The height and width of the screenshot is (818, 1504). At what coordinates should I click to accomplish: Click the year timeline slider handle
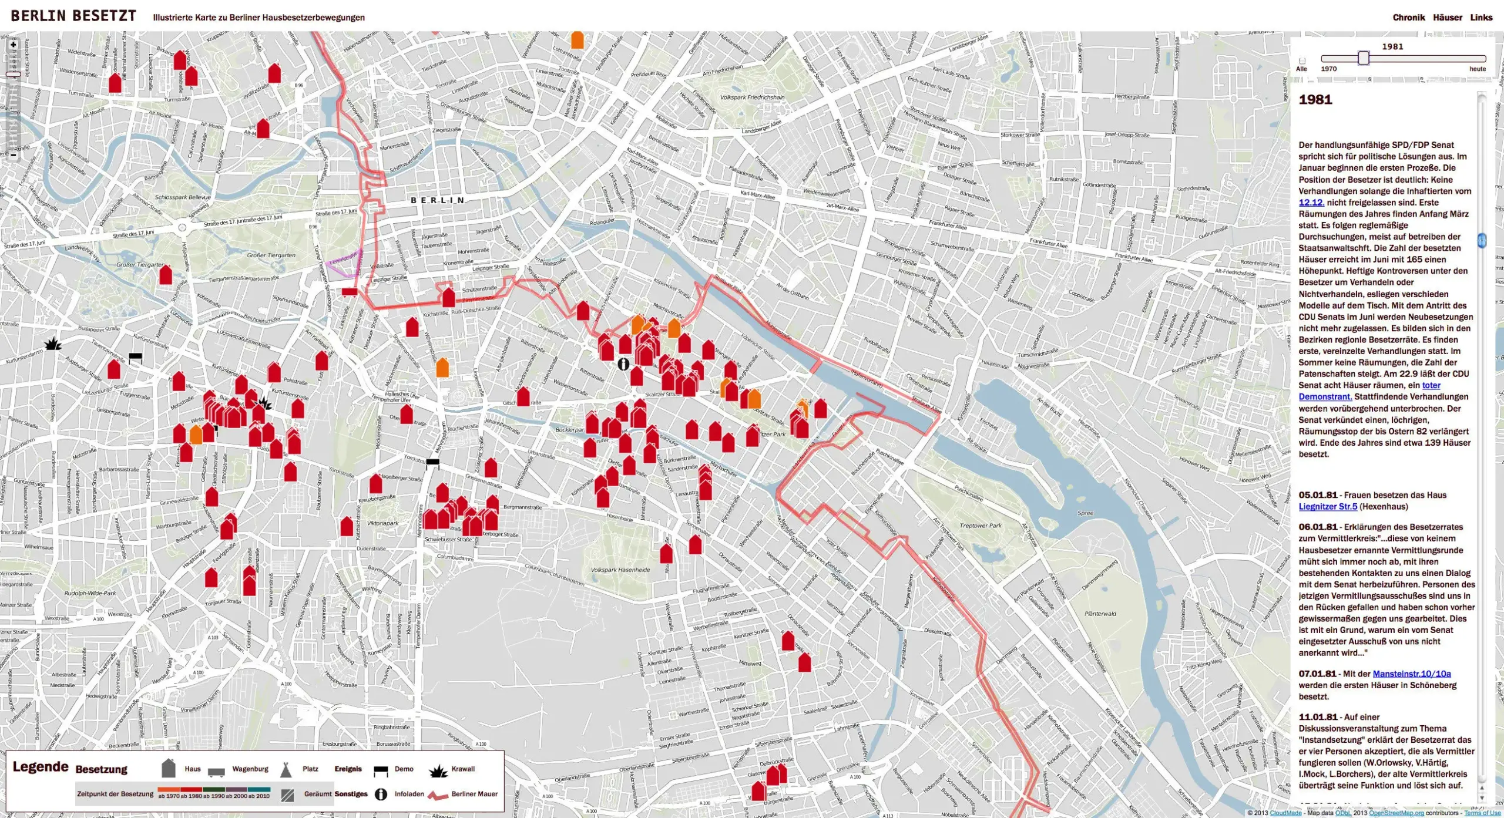(x=1364, y=58)
